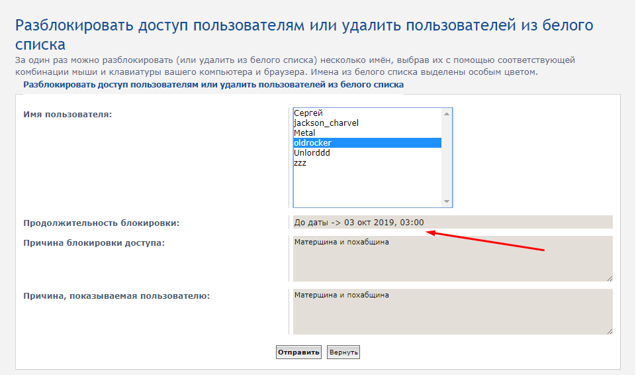Viewport: 636px width, 375px height.
Task: Click the ban duration field
Action: point(453,222)
